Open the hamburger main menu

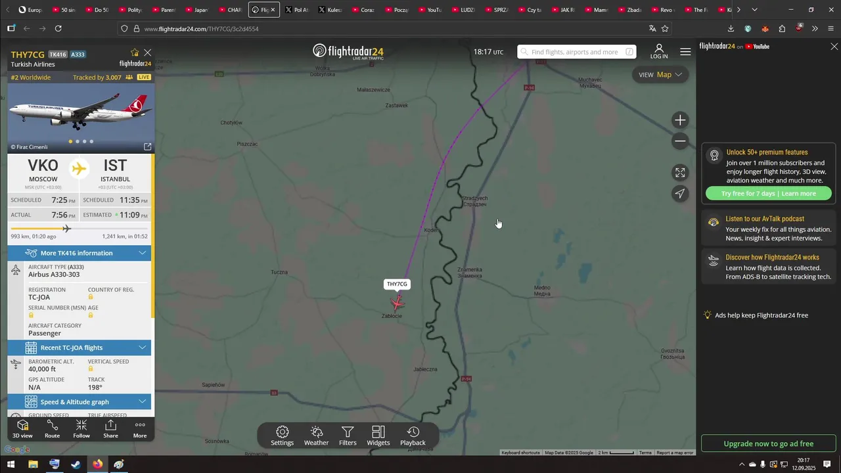click(x=685, y=52)
